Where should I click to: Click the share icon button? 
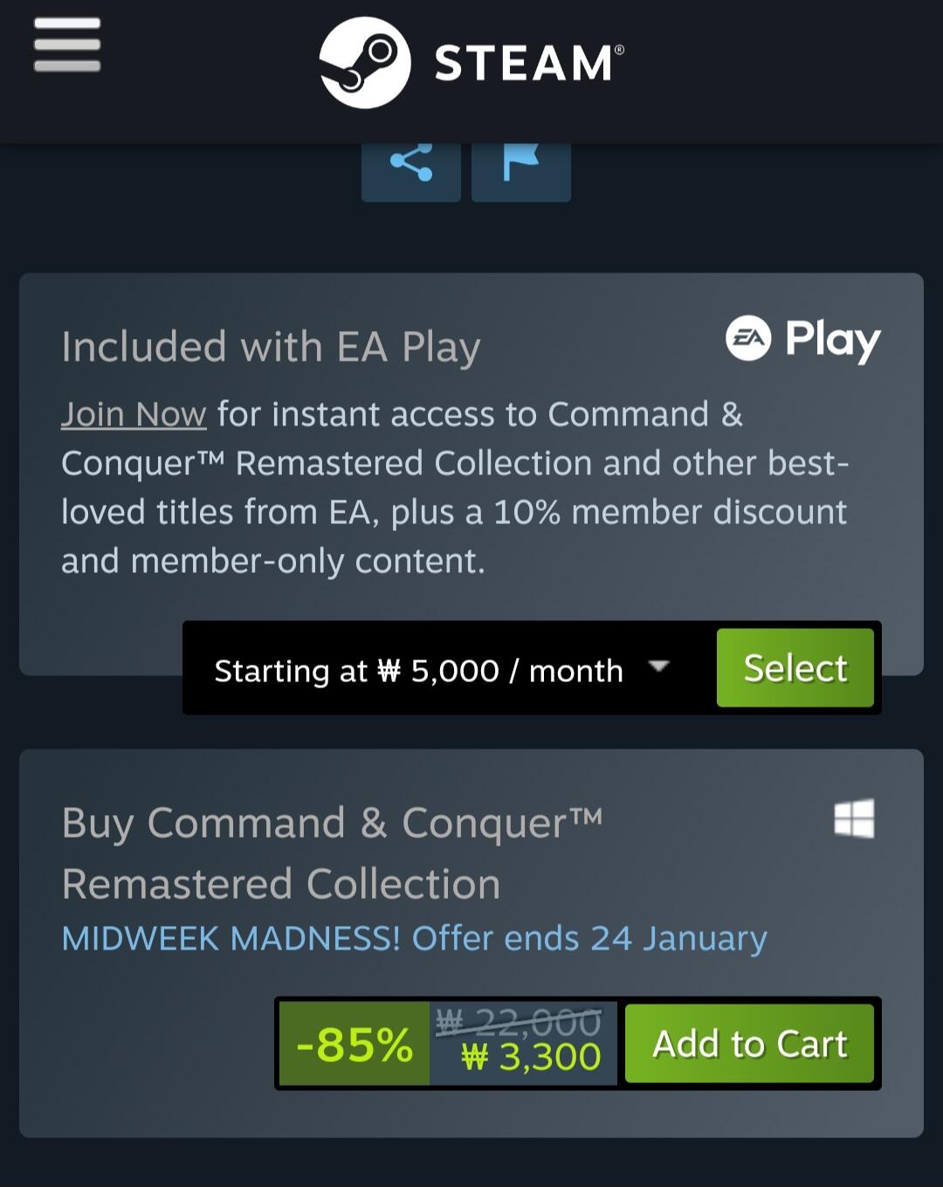click(x=411, y=164)
